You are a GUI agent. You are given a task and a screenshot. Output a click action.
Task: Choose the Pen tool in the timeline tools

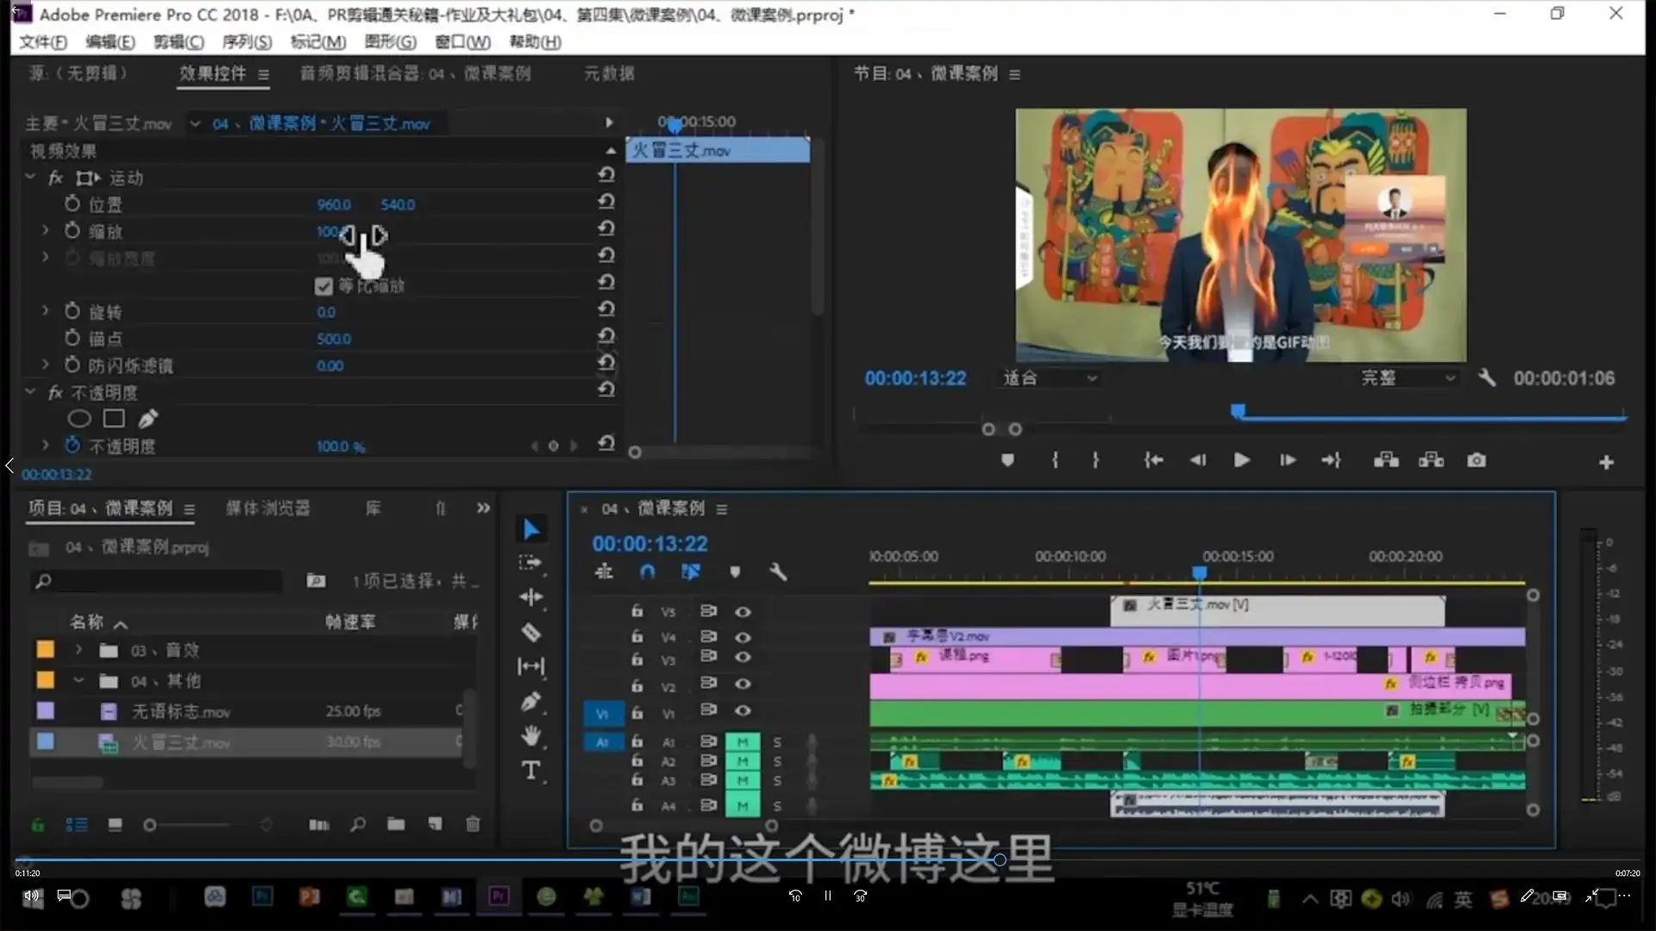(x=531, y=701)
